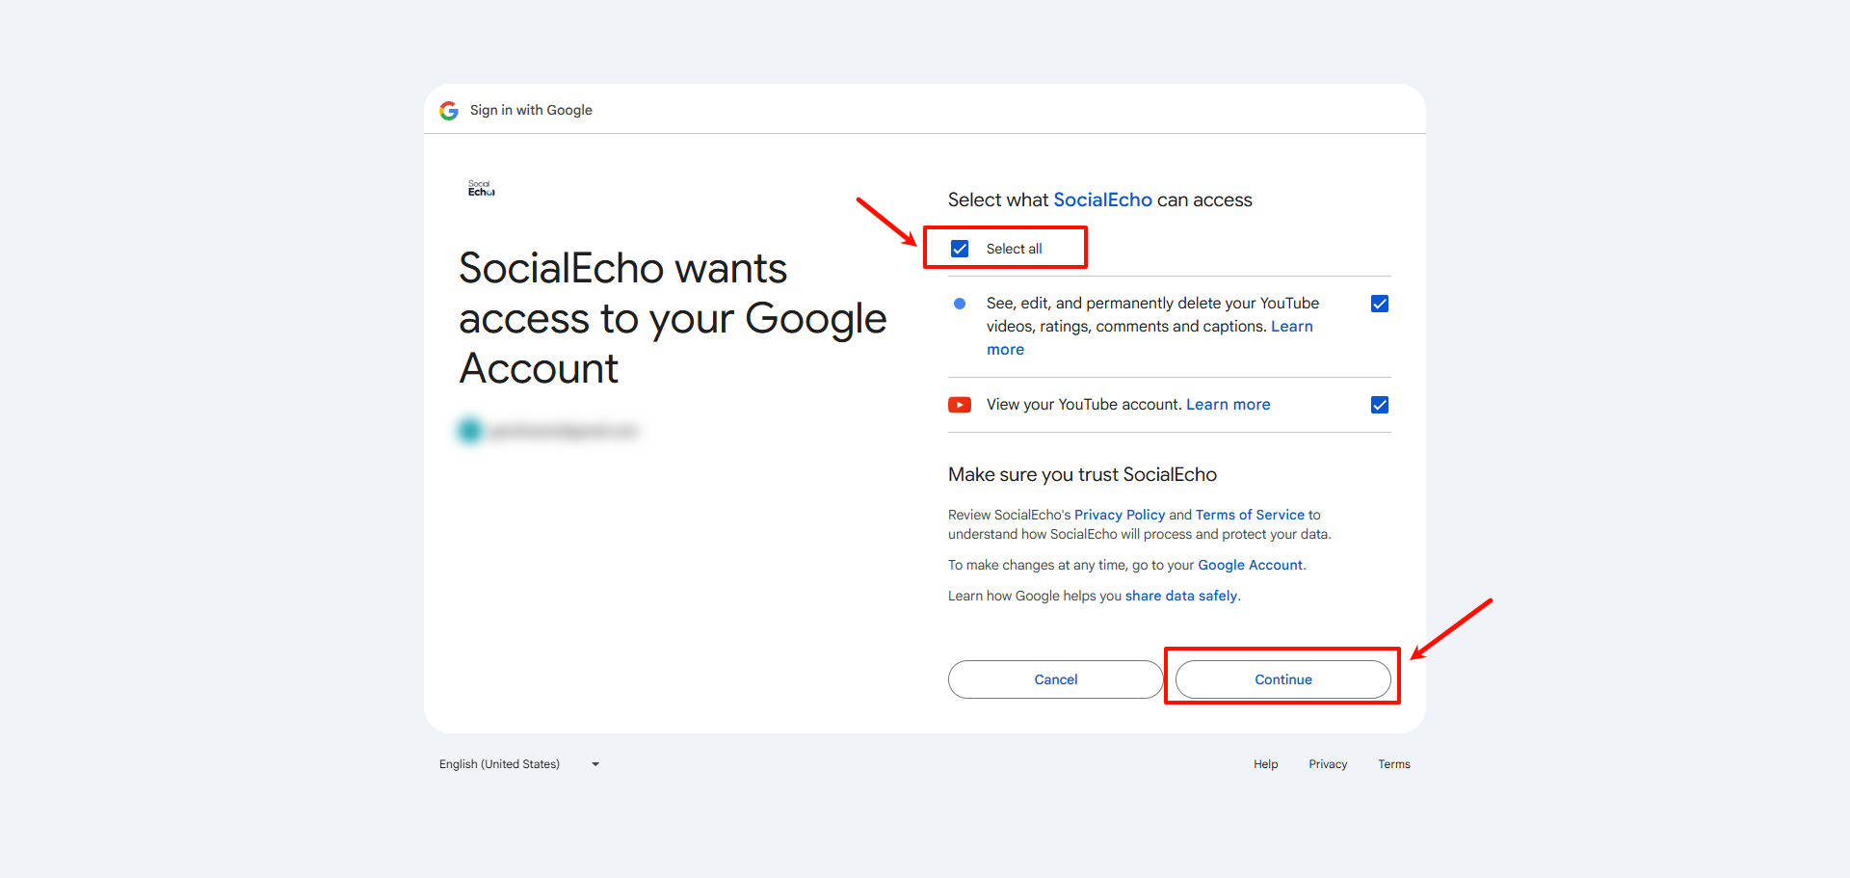This screenshot has width=1850, height=878.
Task: Open SocialEcho's Privacy Policy link
Action: point(1119,515)
